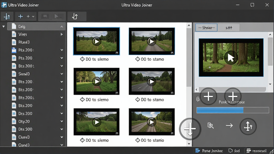Click down arrow of video grid scrollbar
The image size is (274, 154).
click(189, 144)
